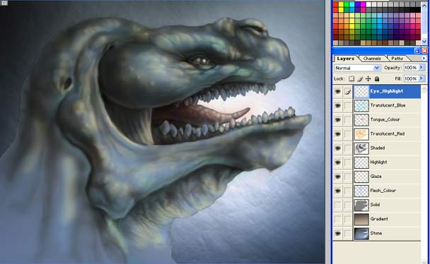Hide the Highlight layer eye icon
430x264 pixels.
click(337, 162)
